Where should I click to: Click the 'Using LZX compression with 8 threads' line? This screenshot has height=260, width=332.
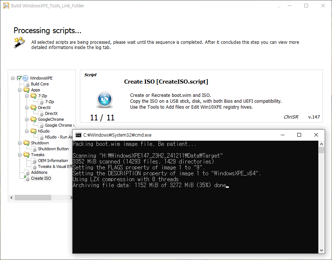(126, 179)
